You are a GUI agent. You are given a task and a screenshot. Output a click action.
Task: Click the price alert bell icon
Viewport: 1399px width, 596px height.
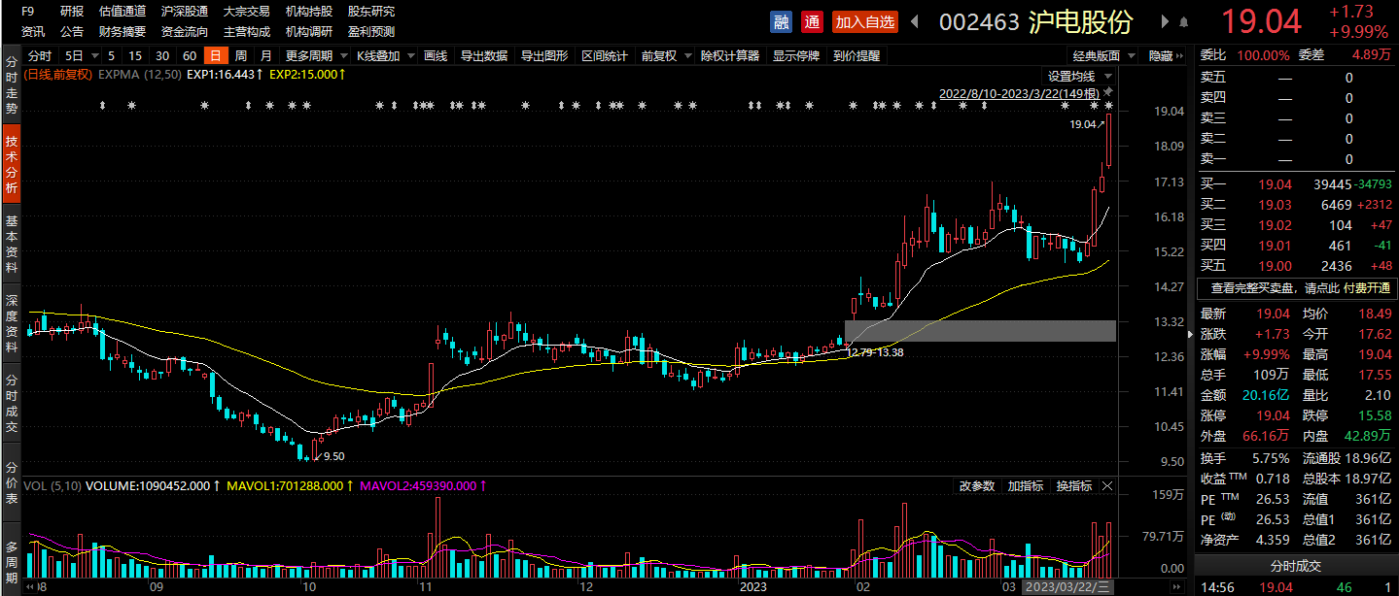pyautogui.click(x=1184, y=21)
